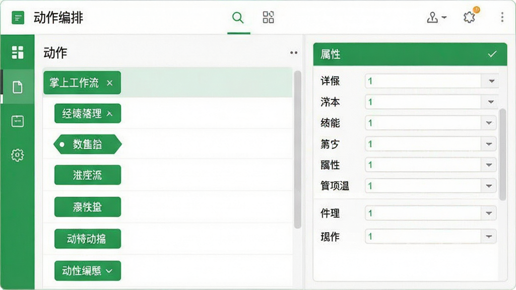Viewport: 516px width, 290px height.
Task: Select the document page icon in sidebar
Action: (x=18, y=87)
